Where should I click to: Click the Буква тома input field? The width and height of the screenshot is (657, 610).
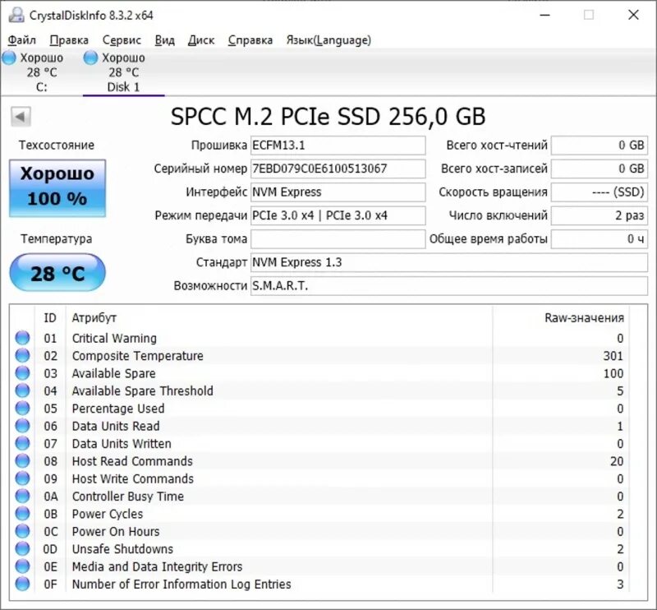tap(337, 238)
